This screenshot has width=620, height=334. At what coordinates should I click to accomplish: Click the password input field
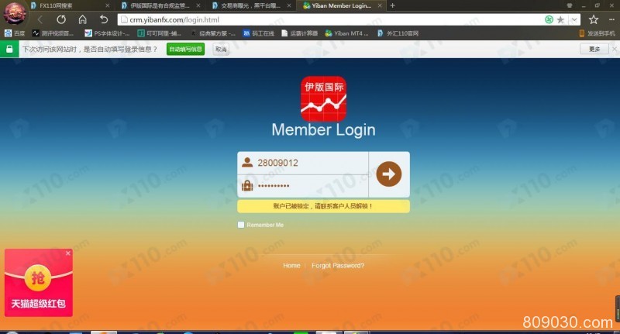pyautogui.click(x=303, y=186)
